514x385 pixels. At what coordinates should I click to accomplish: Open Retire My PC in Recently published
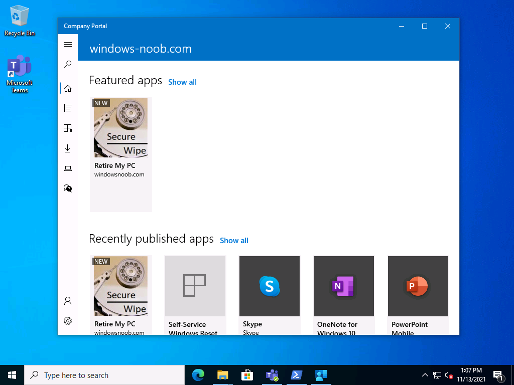(x=121, y=295)
